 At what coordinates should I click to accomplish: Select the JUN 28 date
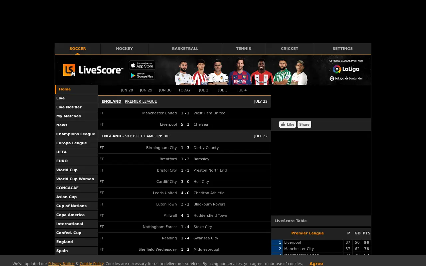click(x=127, y=90)
